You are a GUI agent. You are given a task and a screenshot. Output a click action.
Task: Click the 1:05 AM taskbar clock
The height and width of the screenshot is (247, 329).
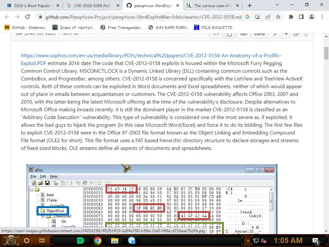pos(288,241)
